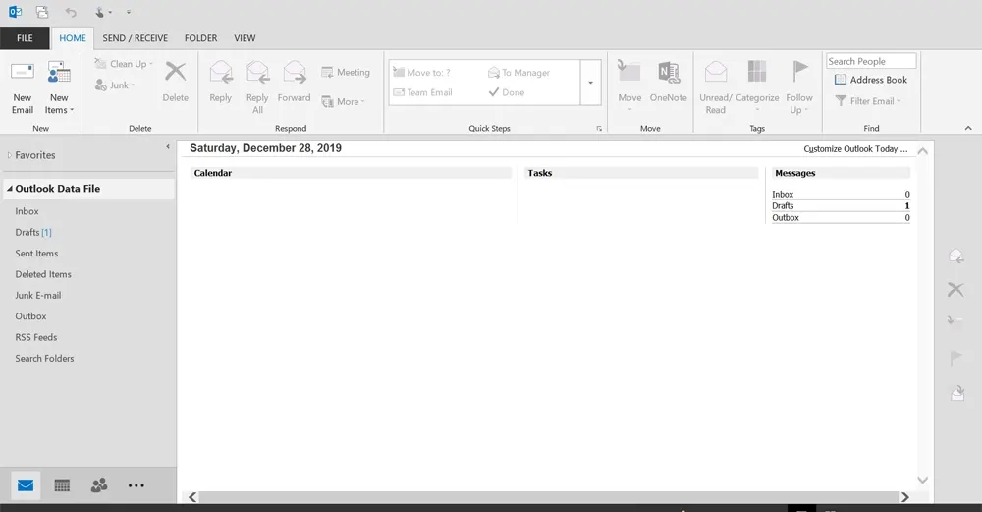
Task: Click the right-edge flag icon
Action: click(x=955, y=358)
